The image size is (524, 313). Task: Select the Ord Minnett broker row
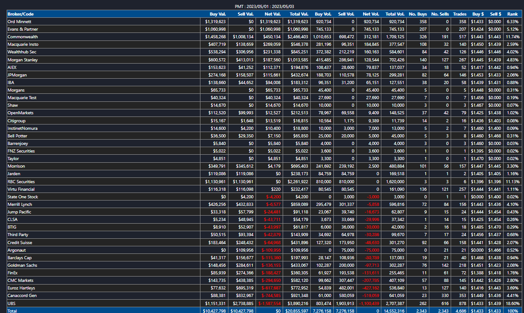click(x=264, y=21)
